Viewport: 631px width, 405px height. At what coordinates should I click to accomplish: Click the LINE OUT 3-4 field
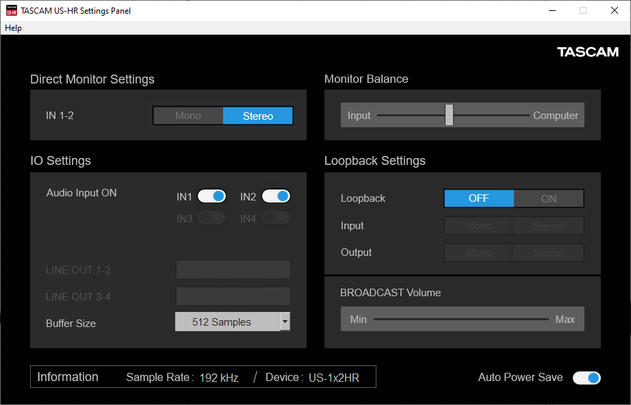[233, 296]
